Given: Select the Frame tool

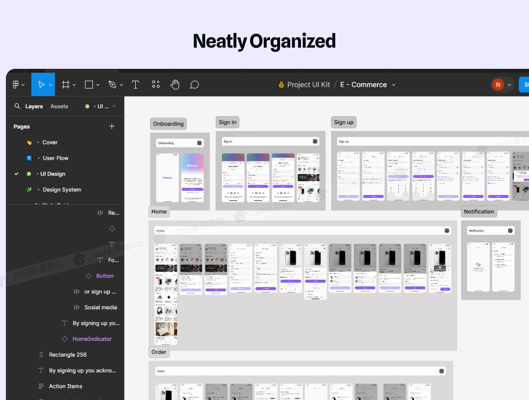Looking at the screenshot, I should point(66,85).
